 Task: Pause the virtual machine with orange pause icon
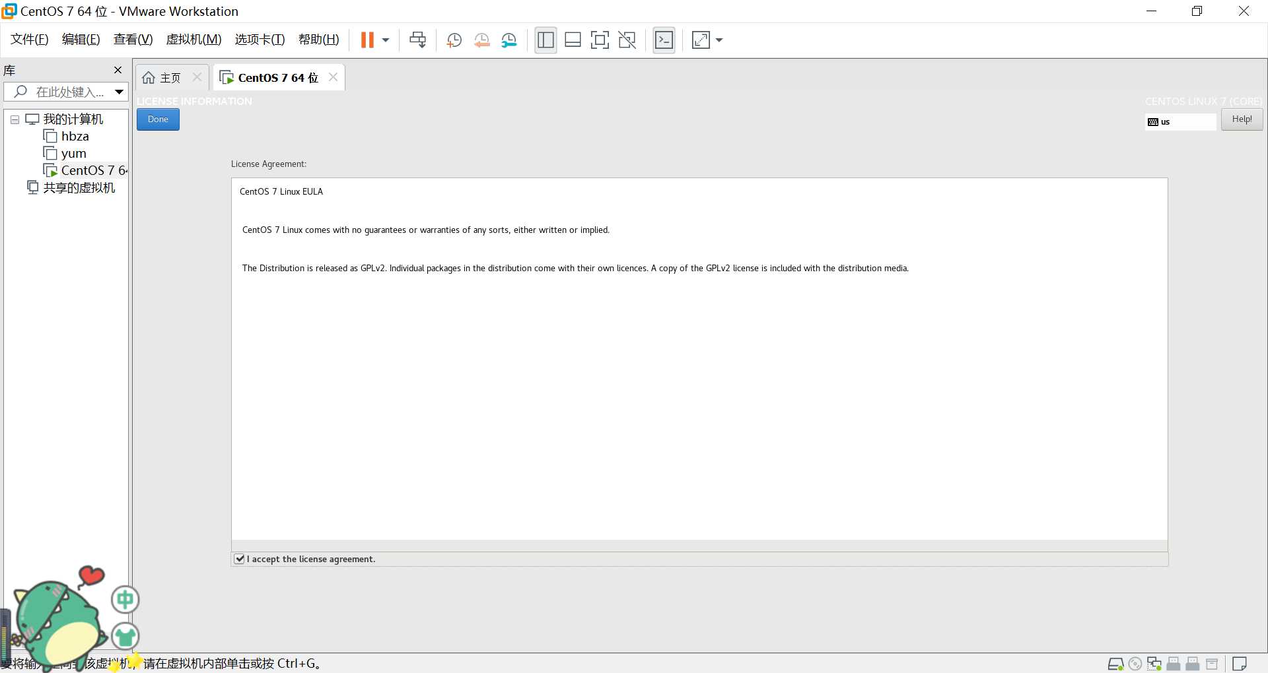(367, 40)
